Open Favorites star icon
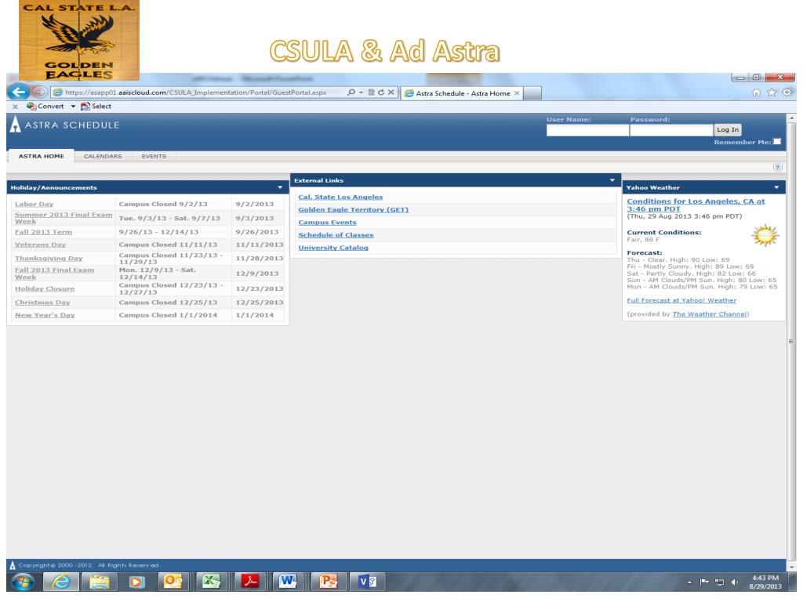The image size is (803, 602). (772, 92)
